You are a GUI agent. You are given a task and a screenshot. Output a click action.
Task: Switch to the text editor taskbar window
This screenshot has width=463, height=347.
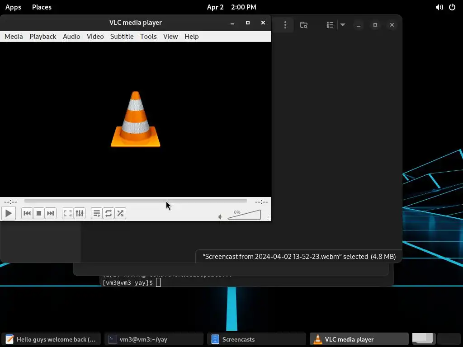tap(52, 339)
